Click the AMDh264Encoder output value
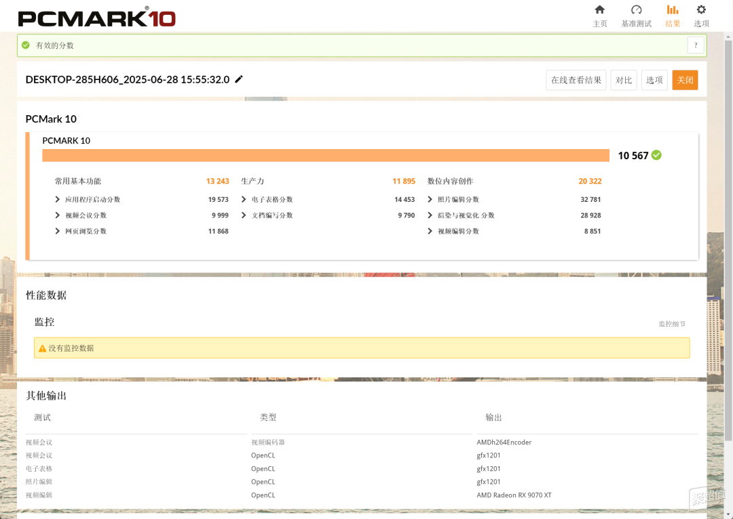Image resolution: width=733 pixels, height=519 pixels. coord(504,442)
